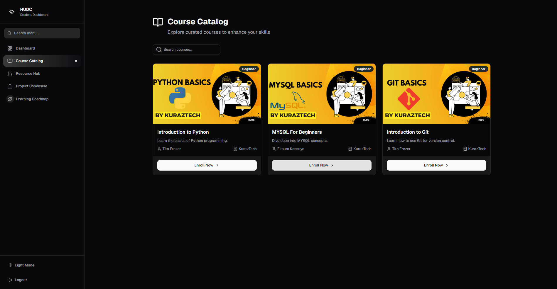Click the Logout arrow icon

pyautogui.click(x=11, y=280)
